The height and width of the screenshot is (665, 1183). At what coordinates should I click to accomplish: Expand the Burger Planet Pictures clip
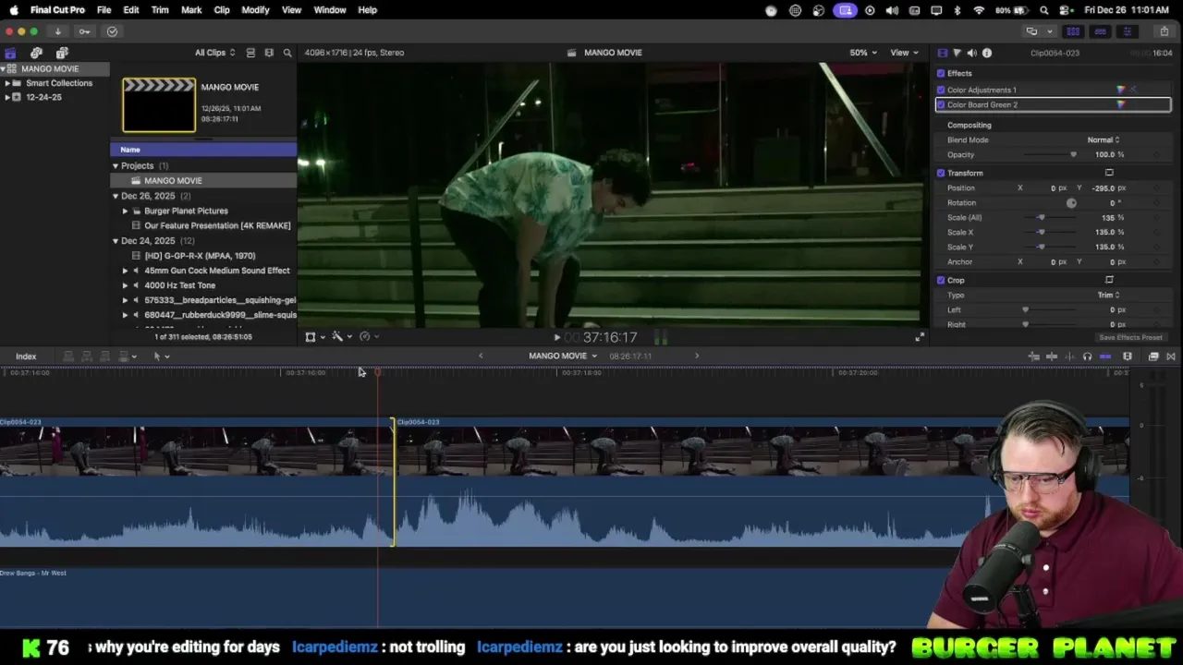[x=125, y=211]
